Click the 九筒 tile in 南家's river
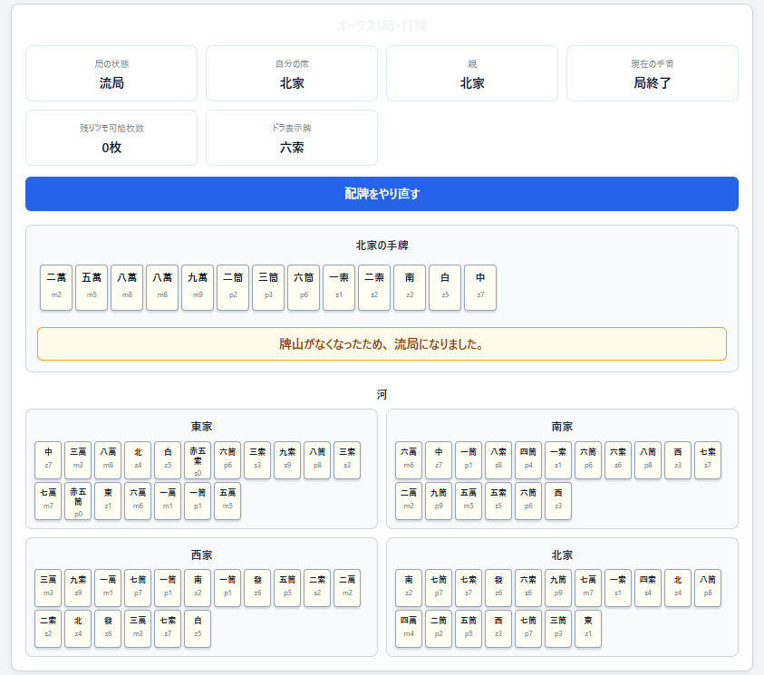Viewport: 764px width, 675px height. [x=439, y=501]
